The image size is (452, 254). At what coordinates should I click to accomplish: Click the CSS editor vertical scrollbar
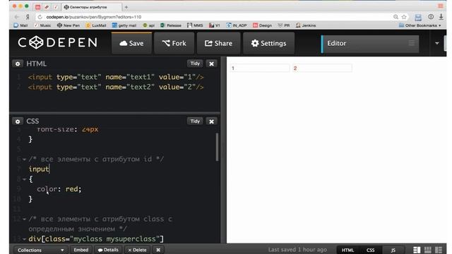(217, 147)
